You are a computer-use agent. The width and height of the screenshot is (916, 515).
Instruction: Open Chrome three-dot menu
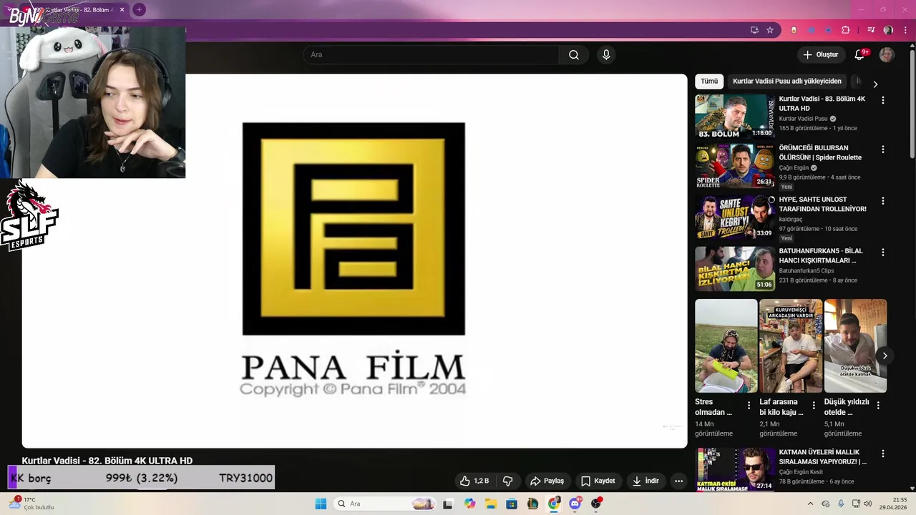click(906, 30)
